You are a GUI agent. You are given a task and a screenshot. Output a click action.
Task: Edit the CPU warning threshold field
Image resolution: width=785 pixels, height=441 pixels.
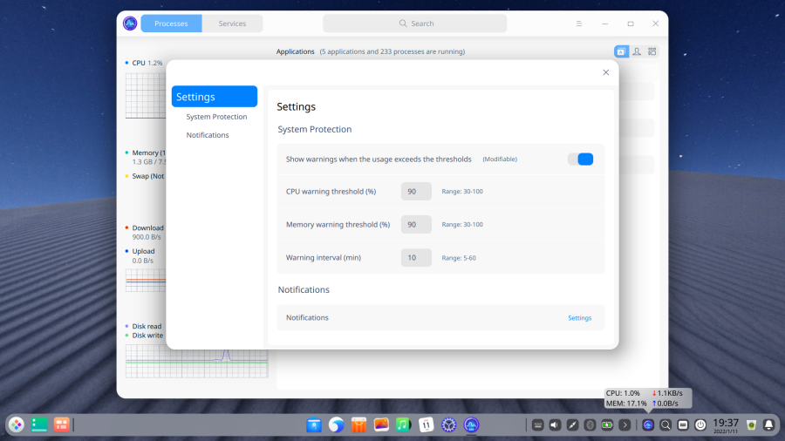[x=416, y=191]
